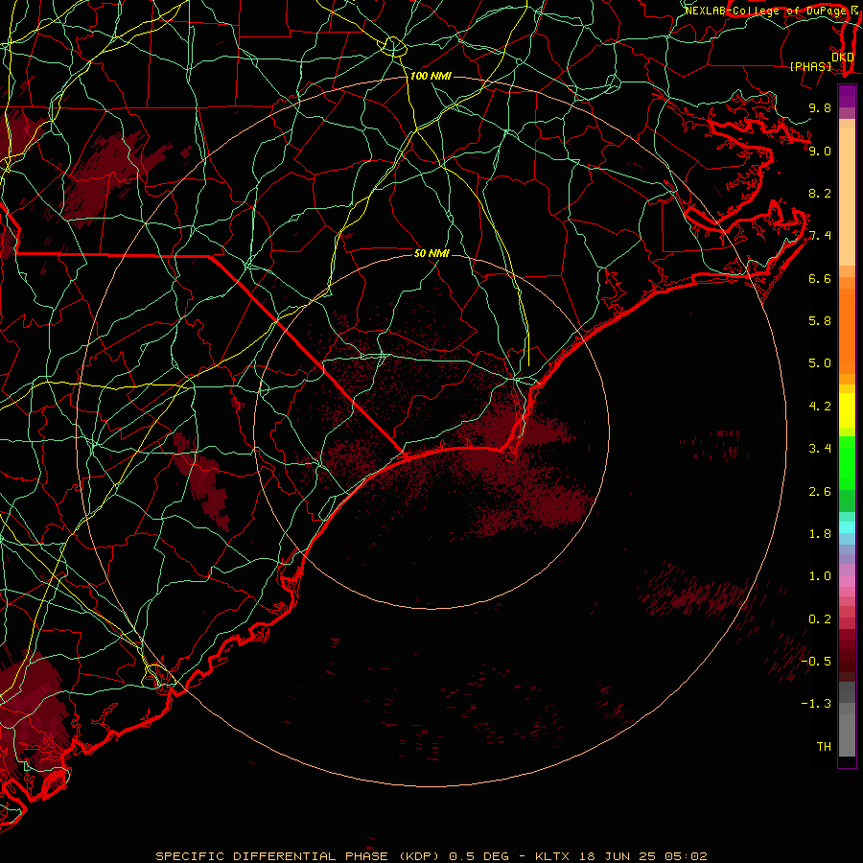
Task: Click the 8.2 value on the scale
Action: coord(820,193)
